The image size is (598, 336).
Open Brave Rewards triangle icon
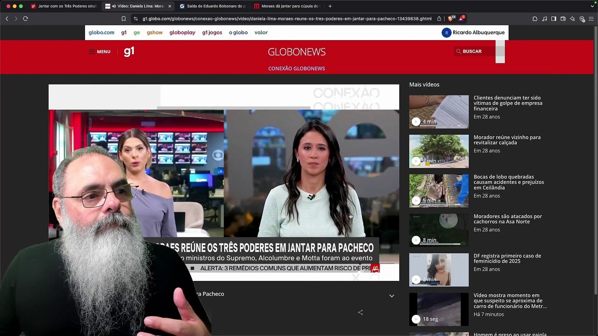pos(461,19)
